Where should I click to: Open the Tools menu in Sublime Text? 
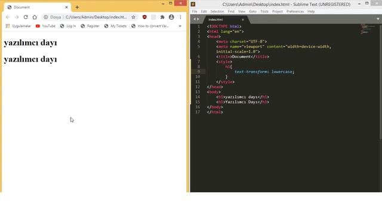coord(264,11)
